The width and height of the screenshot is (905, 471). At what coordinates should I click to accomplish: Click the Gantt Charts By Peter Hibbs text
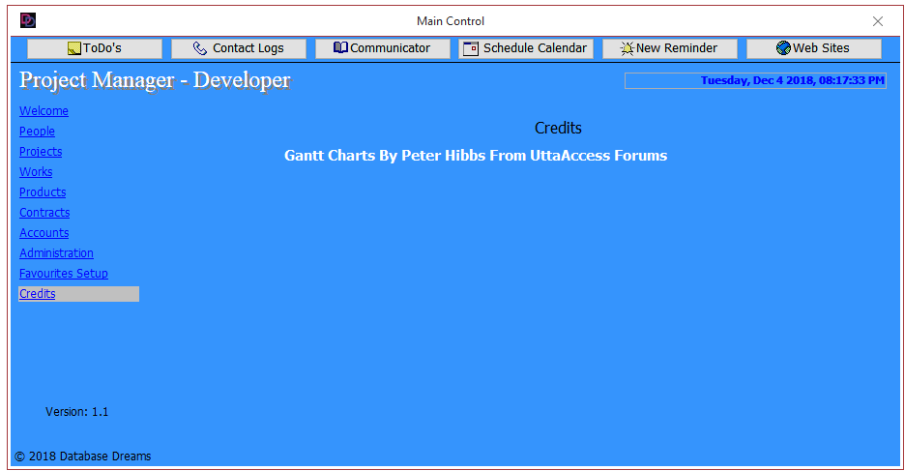[x=476, y=156]
